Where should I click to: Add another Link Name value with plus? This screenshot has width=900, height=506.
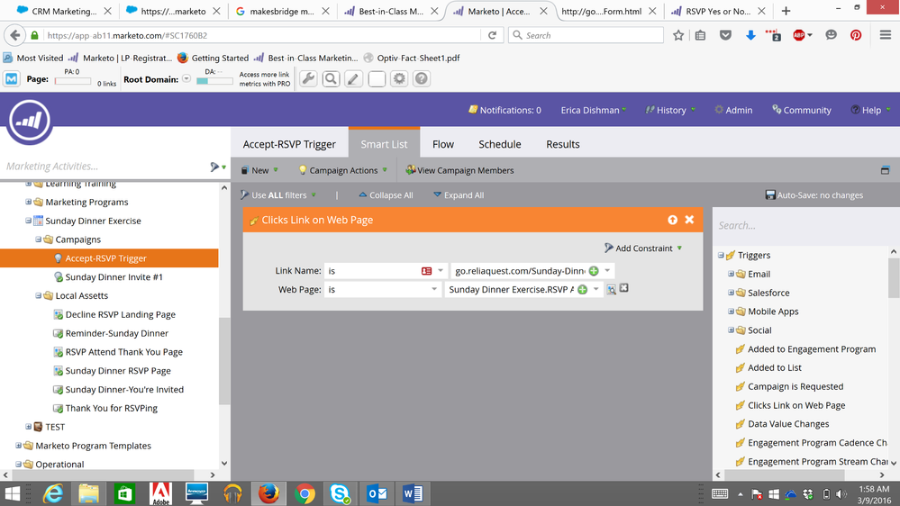click(594, 271)
